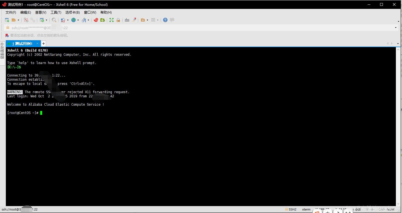Screen dimensions: 402x213
Task: Click the Lock Screen padlock icon
Action: pos(118,20)
